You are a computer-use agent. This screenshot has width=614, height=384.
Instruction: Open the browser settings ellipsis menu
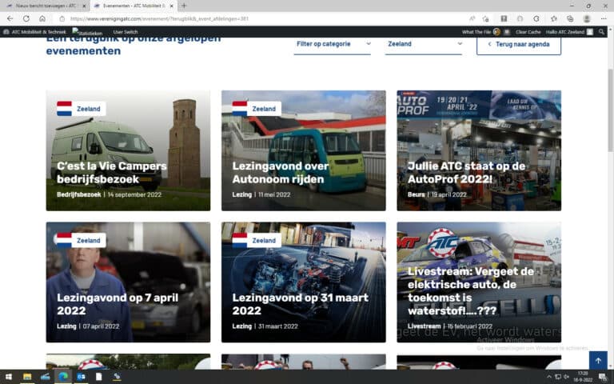604,18
